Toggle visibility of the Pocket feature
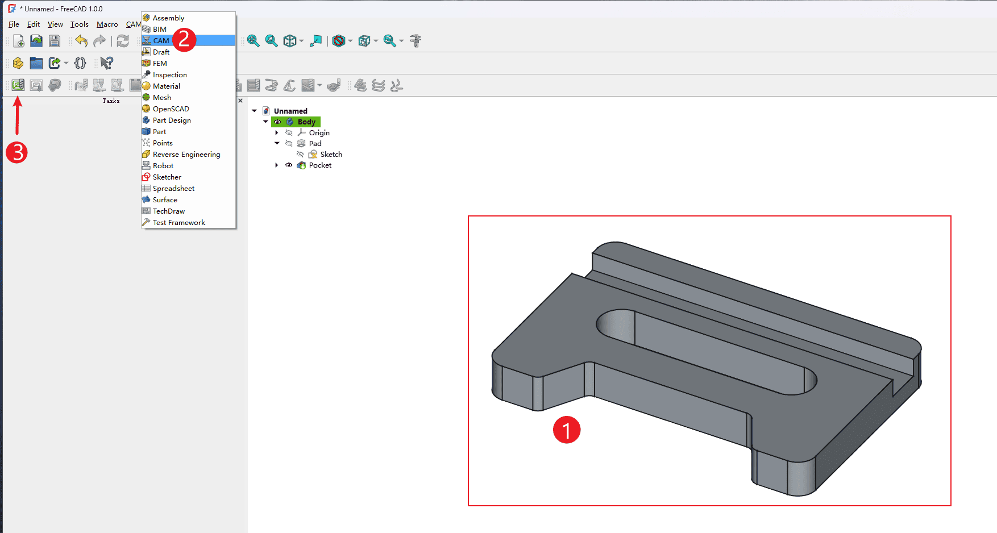The height and width of the screenshot is (533, 997). point(289,165)
